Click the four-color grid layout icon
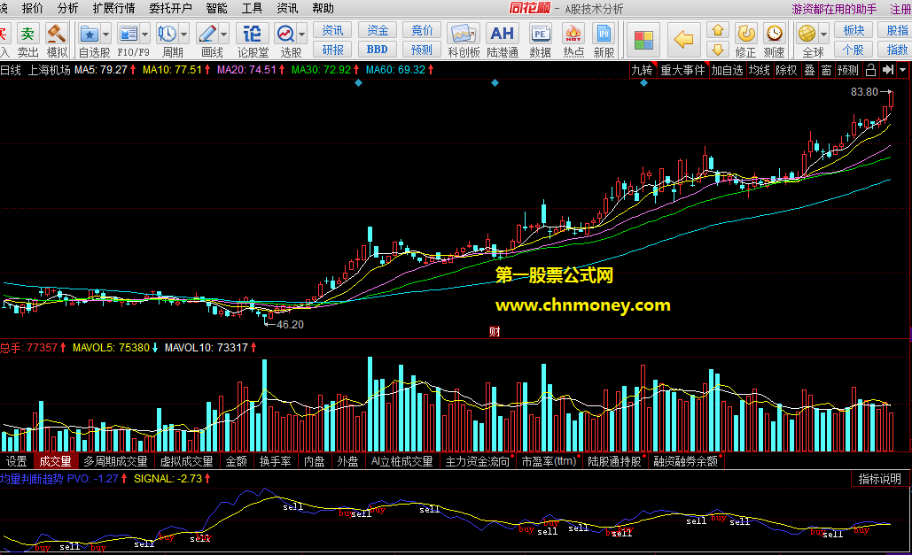This screenshot has height=555, width=912. (x=643, y=40)
